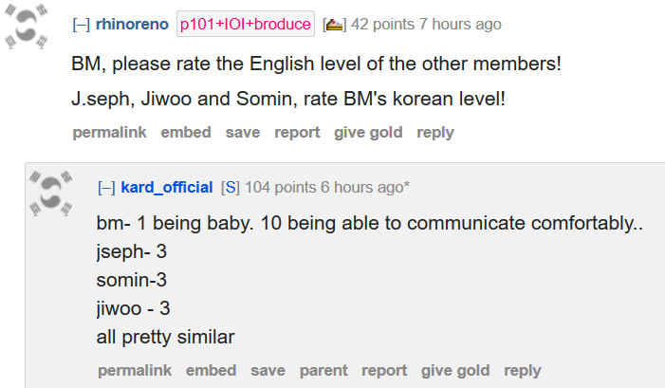Click the cake day icon beside rhinoreno's flair
The image size is (665, 388).
tap(334, 25)
